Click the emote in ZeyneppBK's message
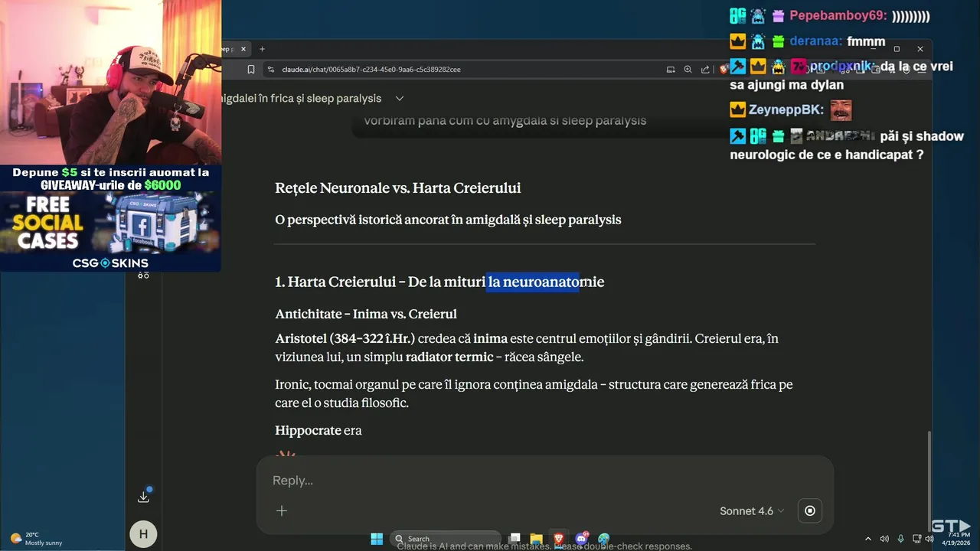 (x=841, y=109)
